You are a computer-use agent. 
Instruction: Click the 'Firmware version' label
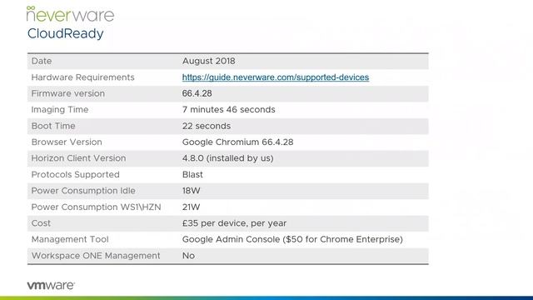(68, 93)
